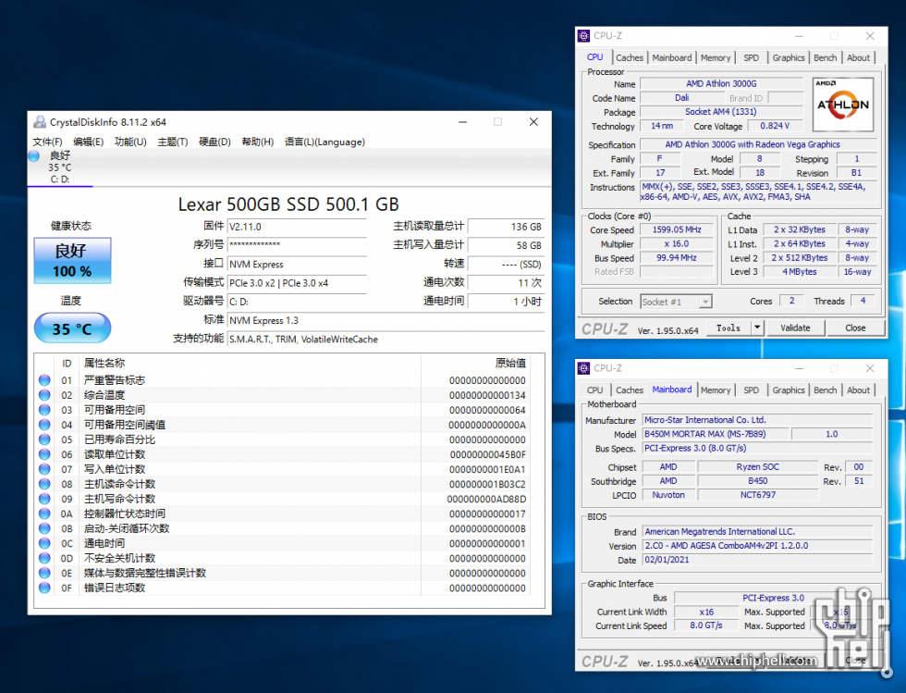
Task: Open the 文件(F) menu
Action: click(x=47, y=142)
